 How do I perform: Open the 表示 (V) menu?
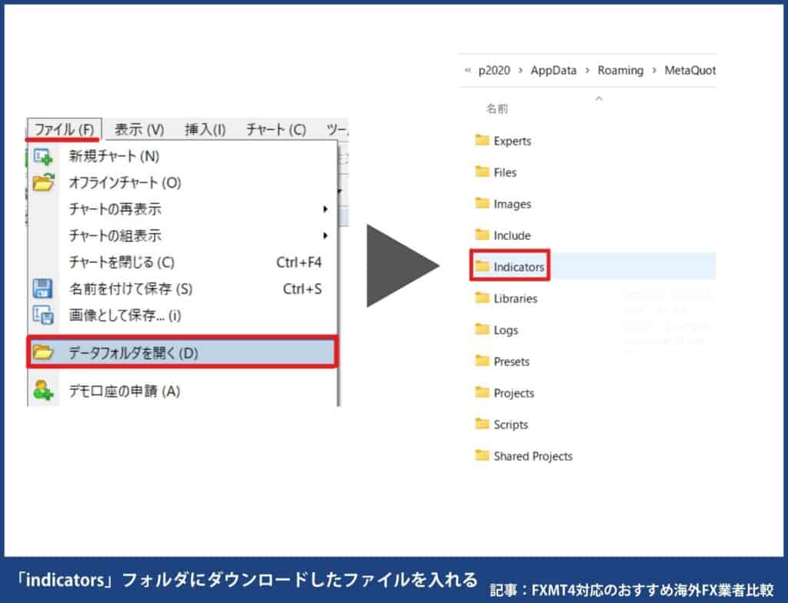140,129
